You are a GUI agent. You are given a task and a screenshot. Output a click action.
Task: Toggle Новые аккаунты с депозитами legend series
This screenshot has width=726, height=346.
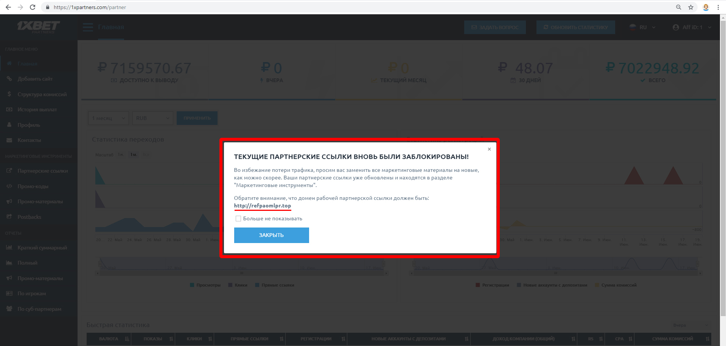[x=552, y=285]
